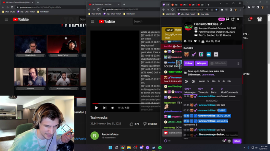Screen dimensions: 270x151
Task: Open File Explorer from the taskbar
Action: tap(129, 148)
